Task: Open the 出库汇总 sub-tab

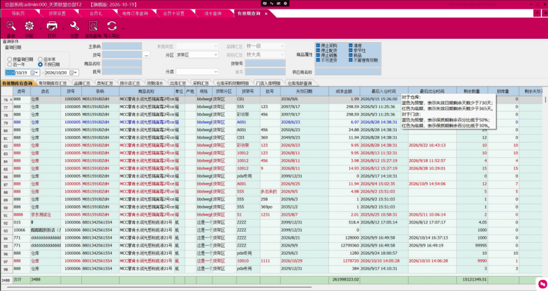Action: point(178,83)
